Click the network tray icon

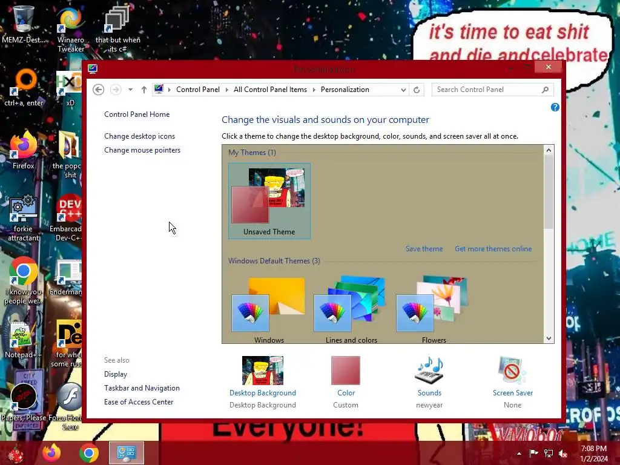click(x=549, y=453)
